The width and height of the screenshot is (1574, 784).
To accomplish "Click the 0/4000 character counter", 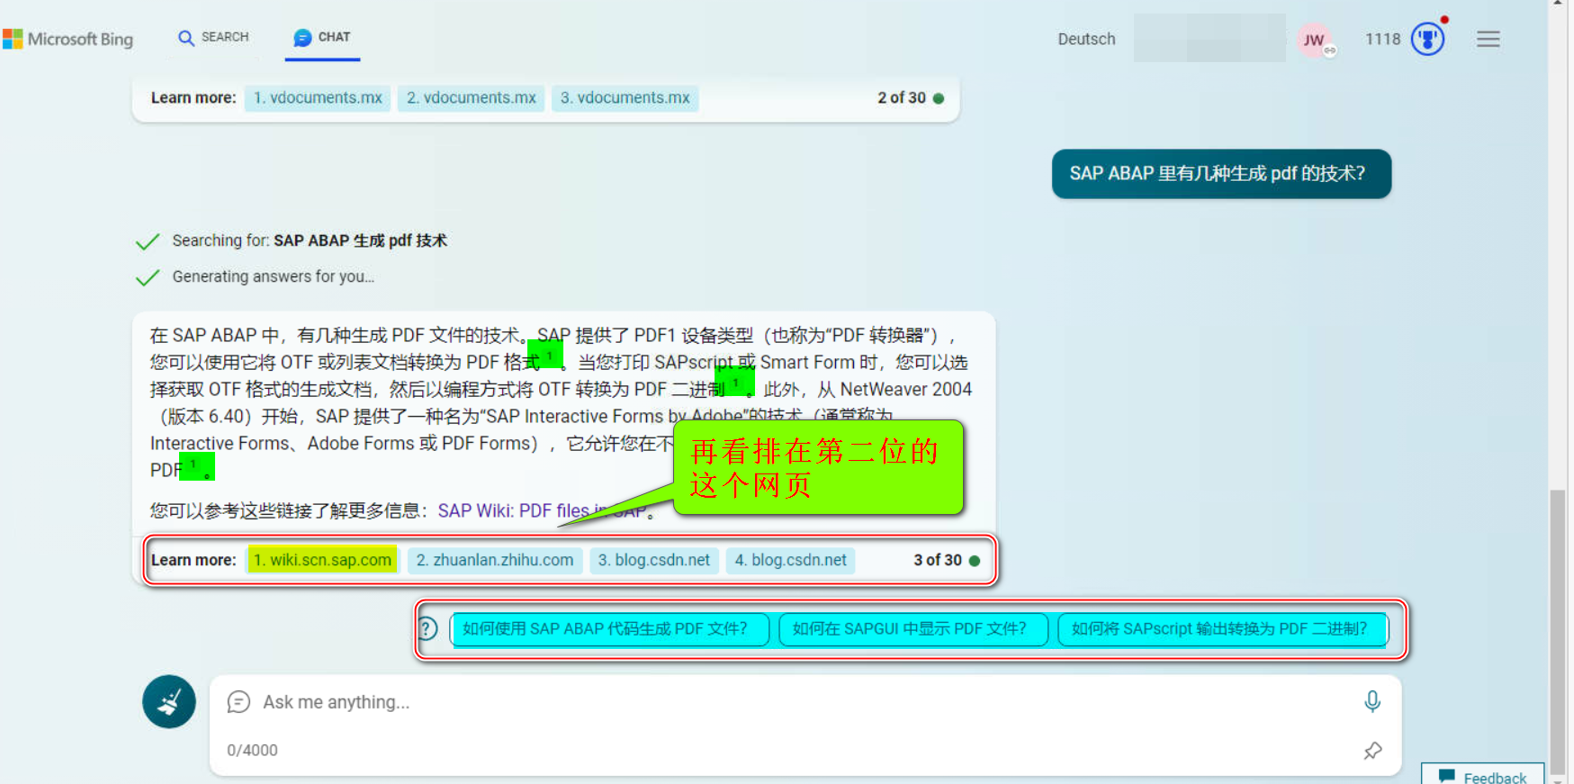I will tap(252, 750).
